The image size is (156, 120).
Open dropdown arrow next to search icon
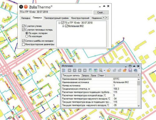coord(104,70)
